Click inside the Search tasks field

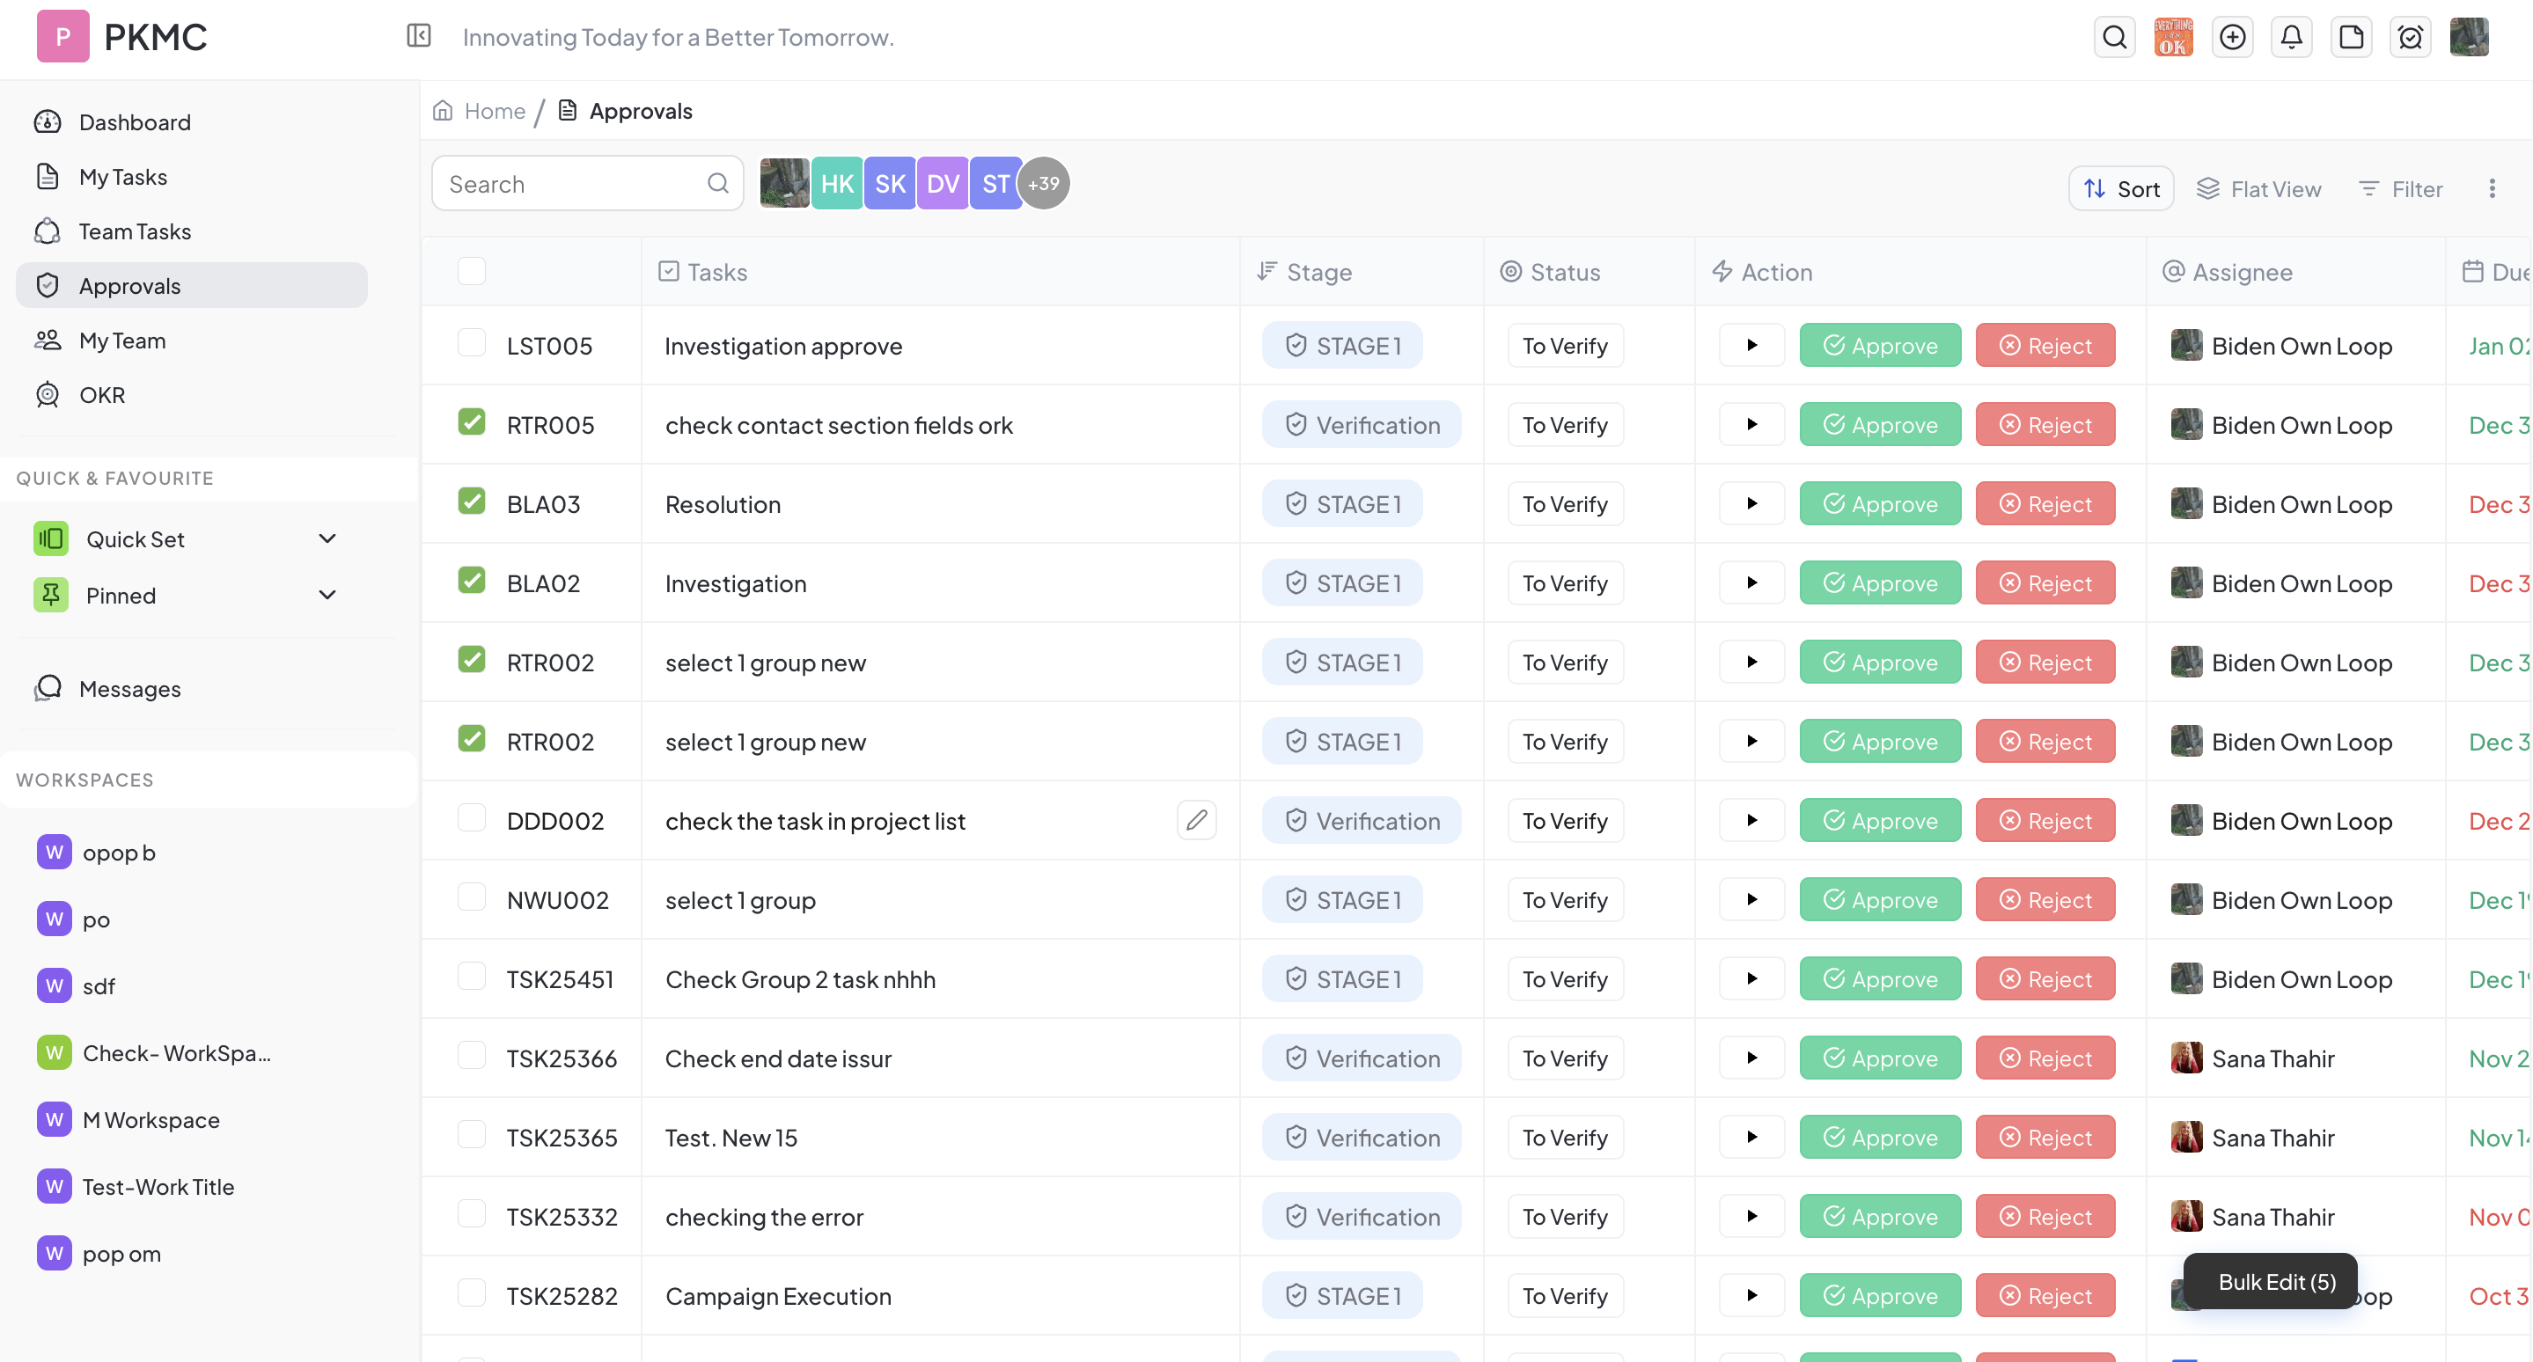tap(561, 183)
